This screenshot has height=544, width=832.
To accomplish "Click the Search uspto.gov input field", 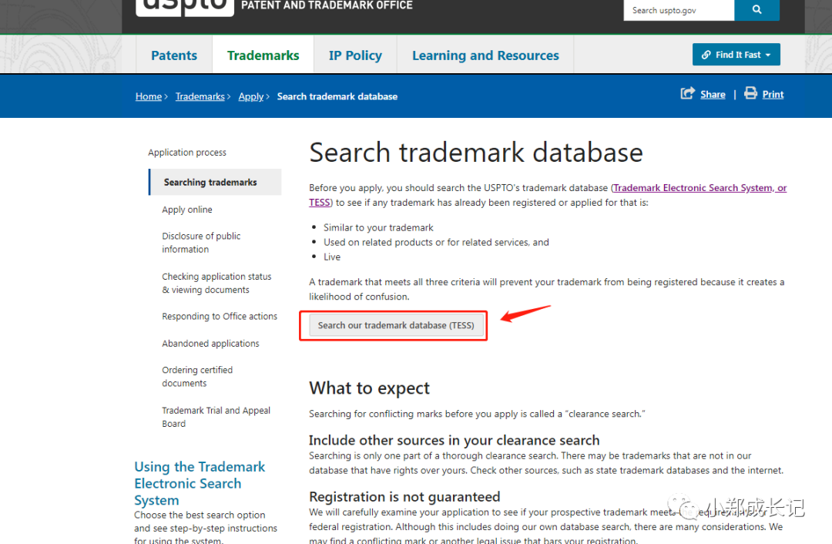I will click(x=678, y=10).
